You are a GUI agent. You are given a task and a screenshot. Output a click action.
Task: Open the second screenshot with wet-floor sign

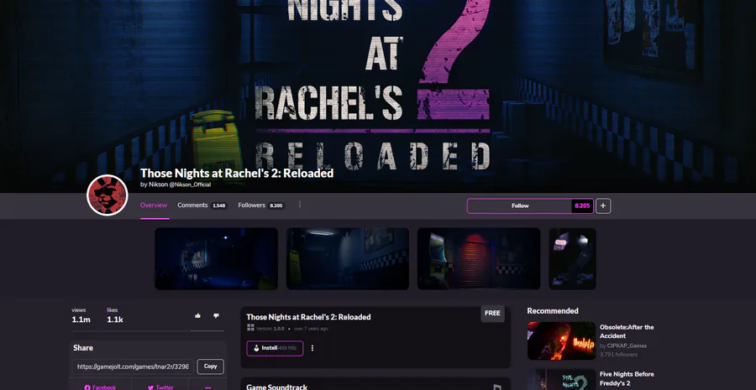pyautogui.click(x=348, y=258)
